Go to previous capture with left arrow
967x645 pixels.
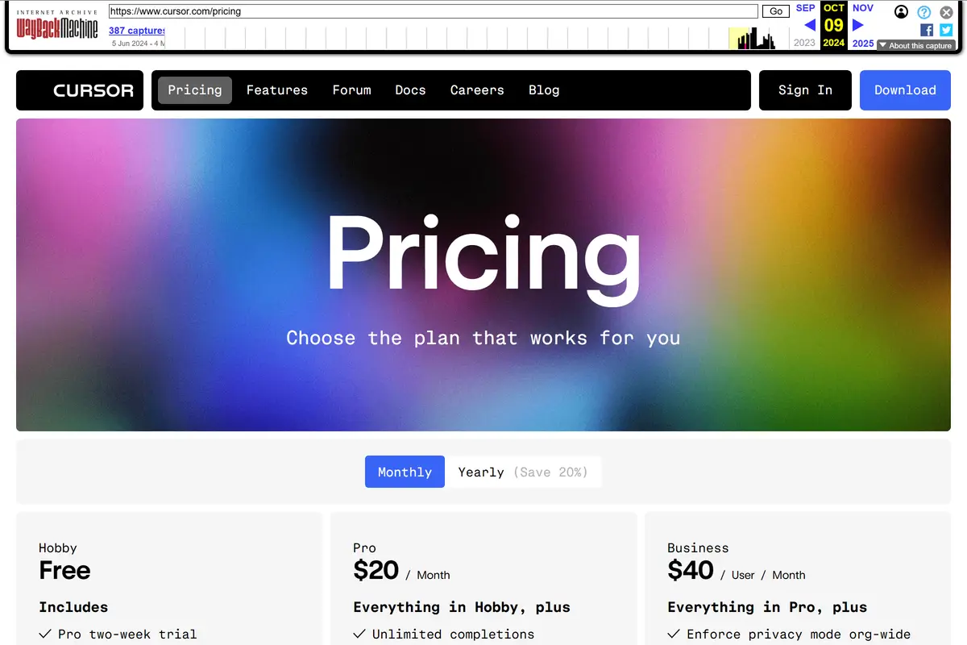point(809,25)
